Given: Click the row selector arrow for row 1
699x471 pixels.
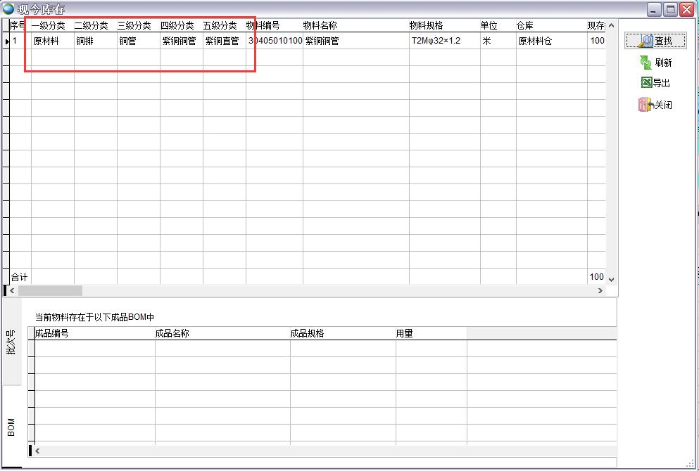Looking at the screenshot, I should pyautogui.click(x=6, y=41).
